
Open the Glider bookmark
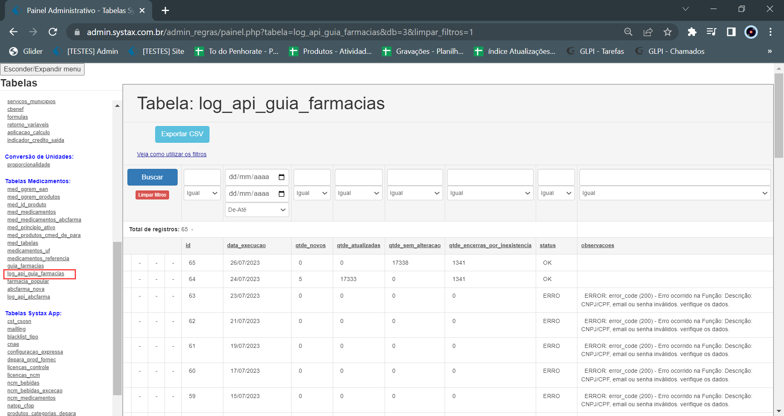pyautogui.click(x=26, y=51)
